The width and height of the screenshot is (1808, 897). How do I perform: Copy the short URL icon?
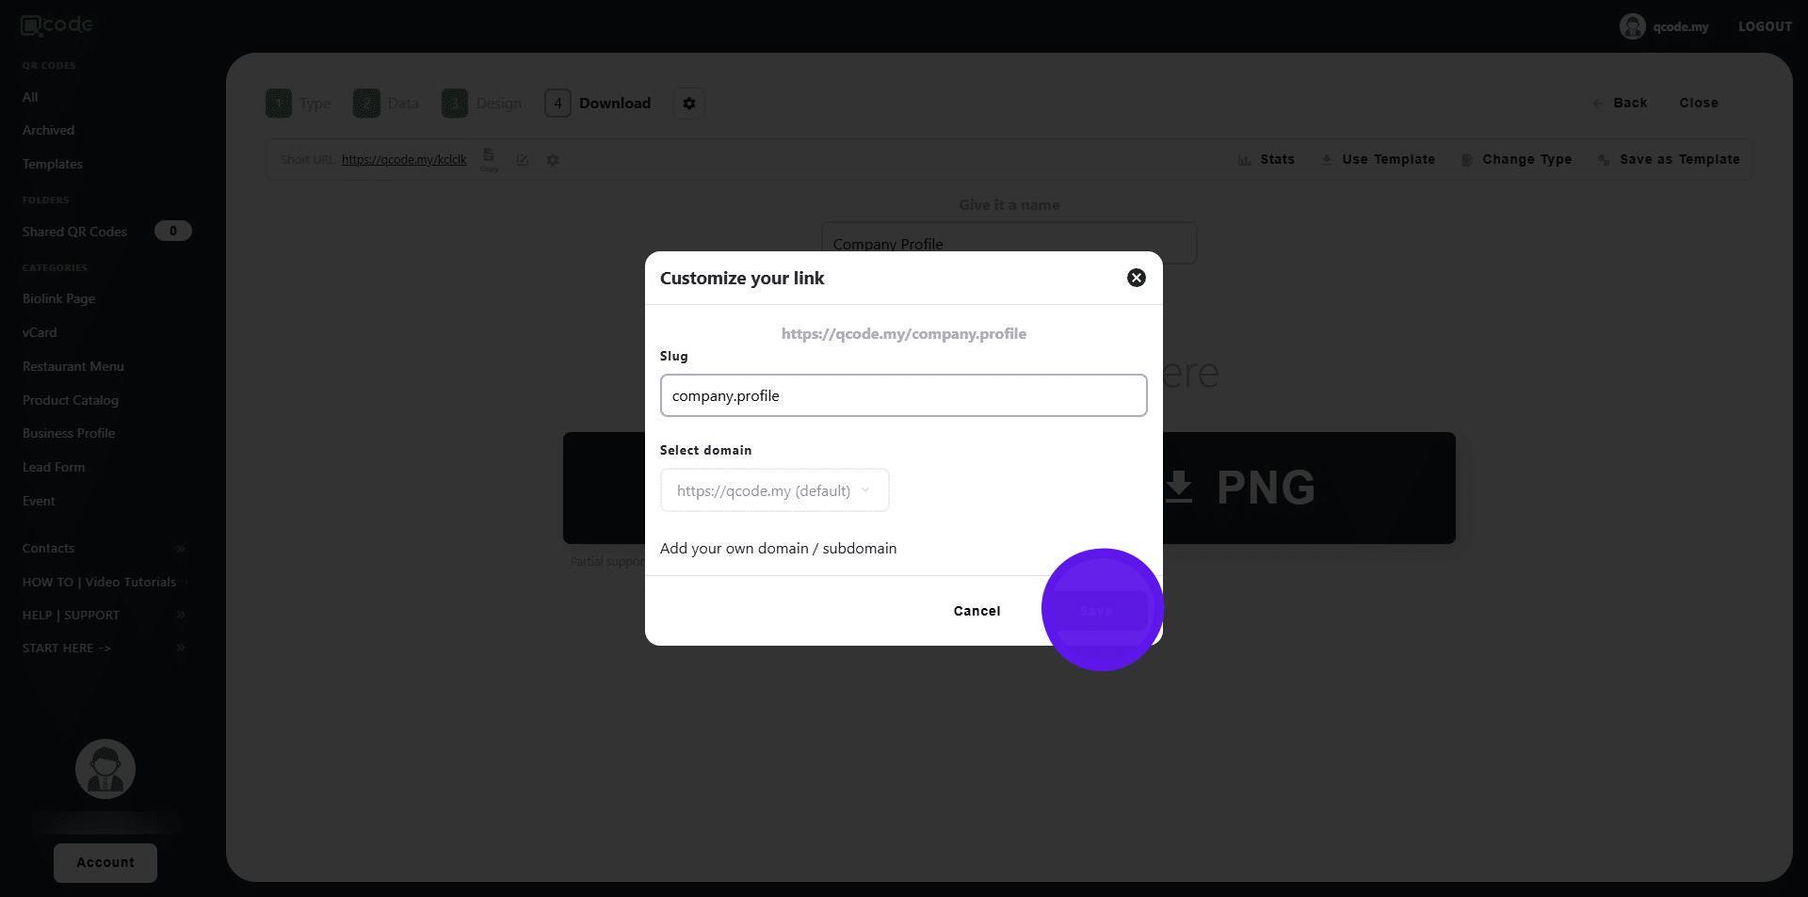pos(489,159)
